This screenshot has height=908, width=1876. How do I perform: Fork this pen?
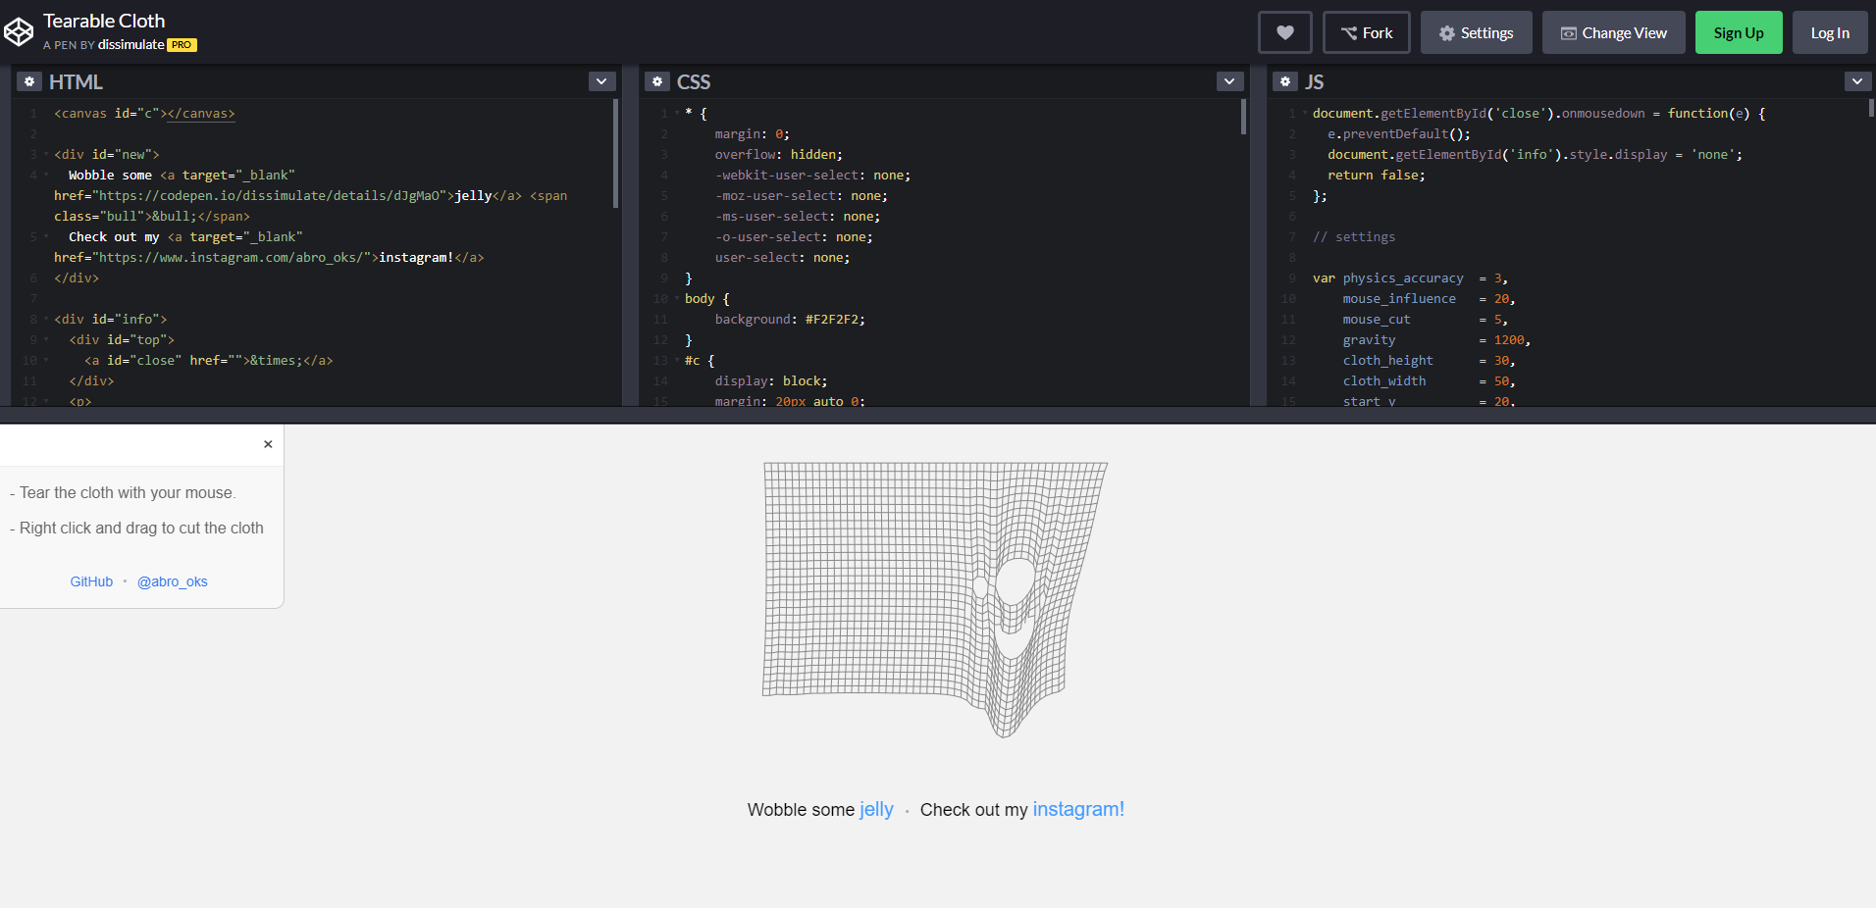(1366, 32)
